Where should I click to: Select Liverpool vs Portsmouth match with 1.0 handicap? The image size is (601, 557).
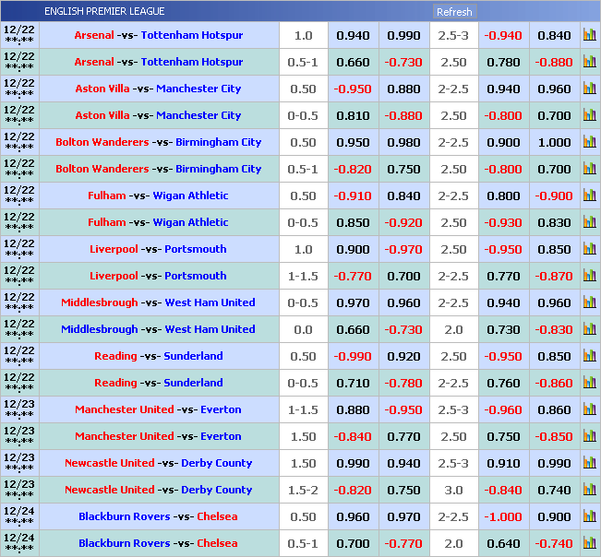158,250
